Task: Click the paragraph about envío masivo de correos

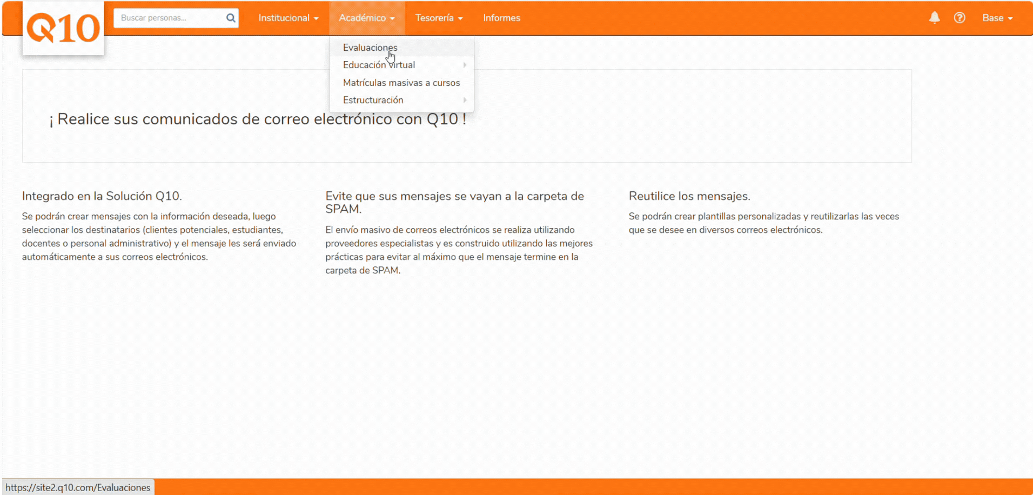Action: point(459,250)
